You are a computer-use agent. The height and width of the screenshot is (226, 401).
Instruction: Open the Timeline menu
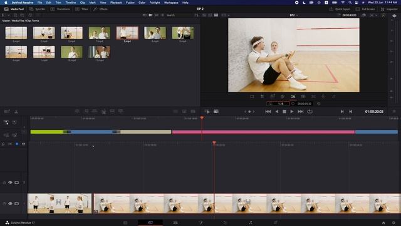[x=71, y=3]
